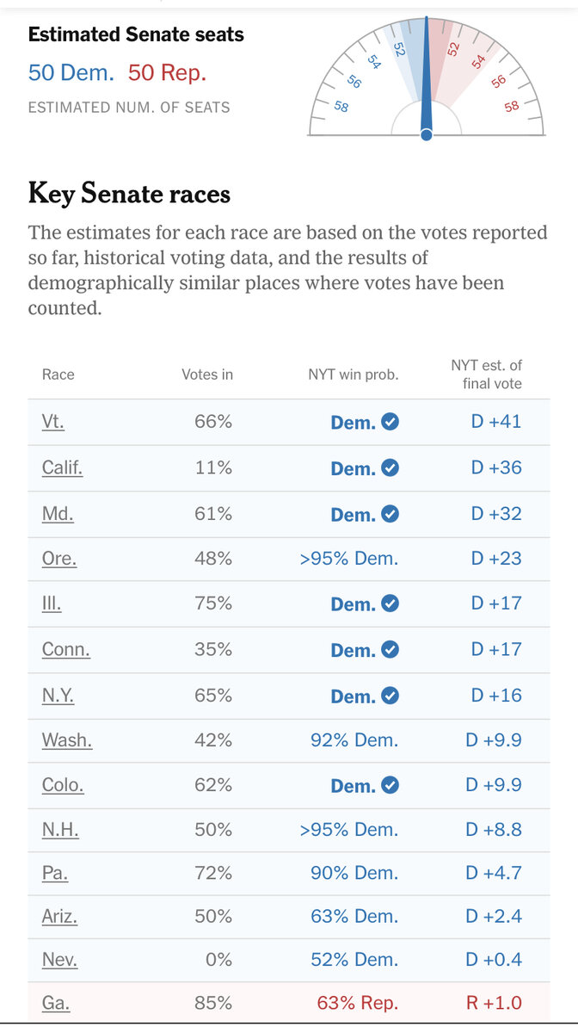Click the checkmark icon in N.Y. row

(x=390, y=696)
